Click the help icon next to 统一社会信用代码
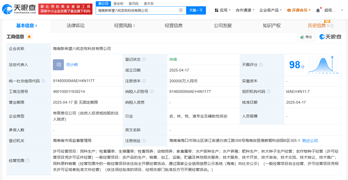This screenshot has width=348, height=180. 43,81
